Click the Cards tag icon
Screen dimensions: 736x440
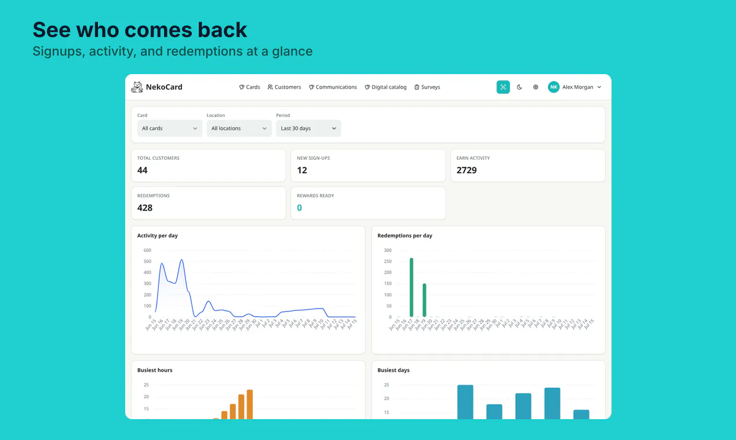click(x=242, y=87)
